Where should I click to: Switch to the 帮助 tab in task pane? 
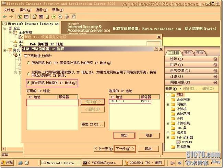[200, 53]
